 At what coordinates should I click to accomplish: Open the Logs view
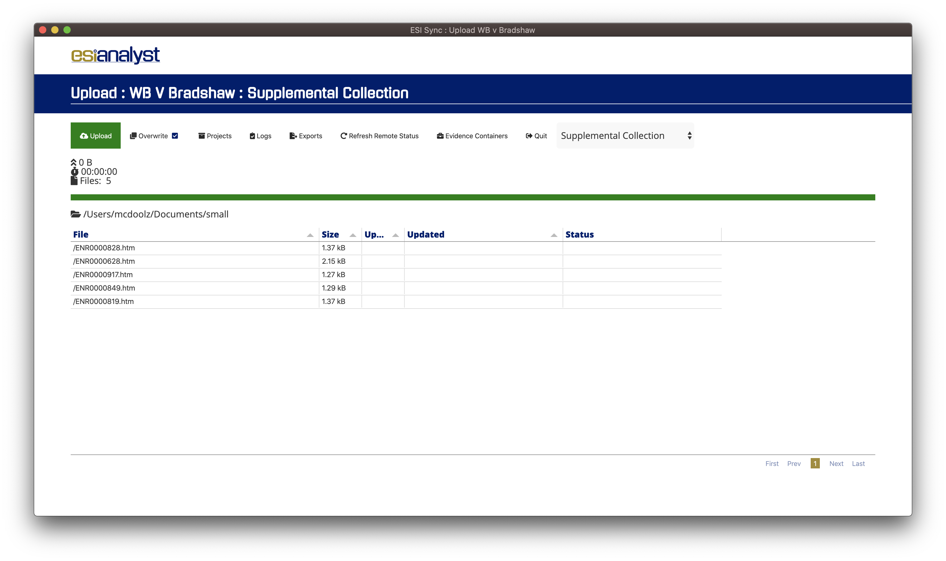pyautogui.click(x=261, y=136)
